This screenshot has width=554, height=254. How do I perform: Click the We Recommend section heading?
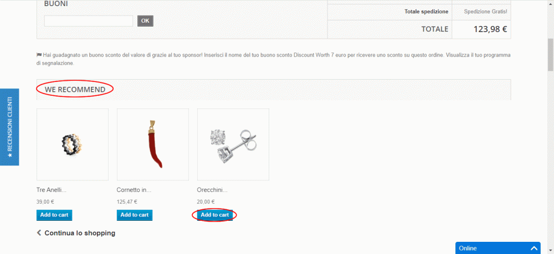point(75,90)
